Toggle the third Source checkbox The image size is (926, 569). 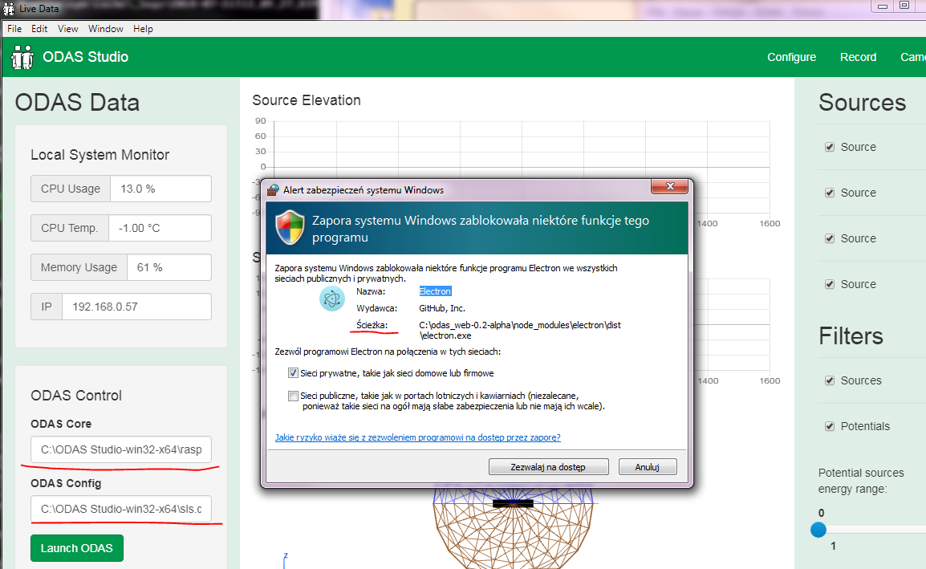[x=830, y=238]
